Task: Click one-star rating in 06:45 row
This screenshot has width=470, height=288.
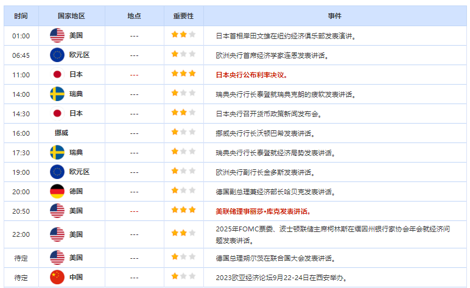Action: pos(183,54)
